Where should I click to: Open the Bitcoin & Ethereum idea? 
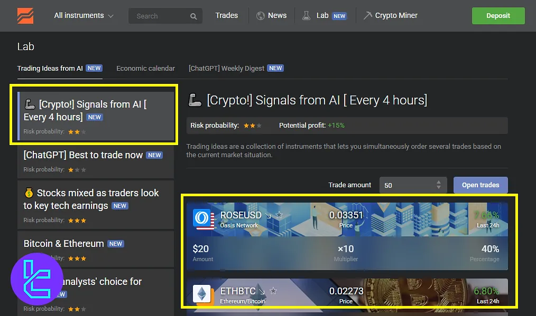pos(96,249)
